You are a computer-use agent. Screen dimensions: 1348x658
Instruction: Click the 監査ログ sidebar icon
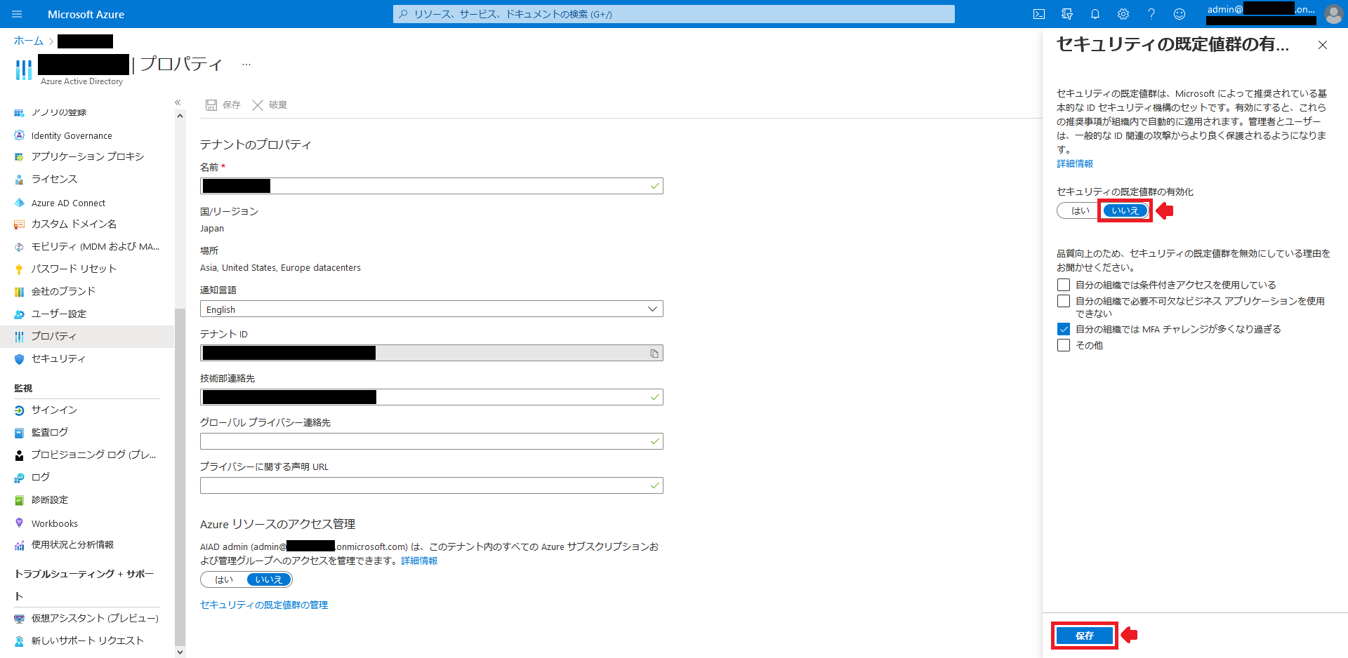click(x=19, y=433)
